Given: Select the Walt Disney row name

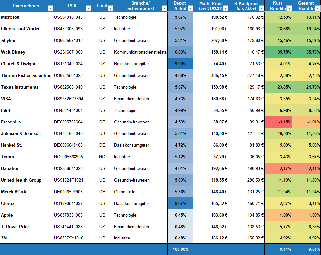Looking at the screenshot, I should [13, 52].
